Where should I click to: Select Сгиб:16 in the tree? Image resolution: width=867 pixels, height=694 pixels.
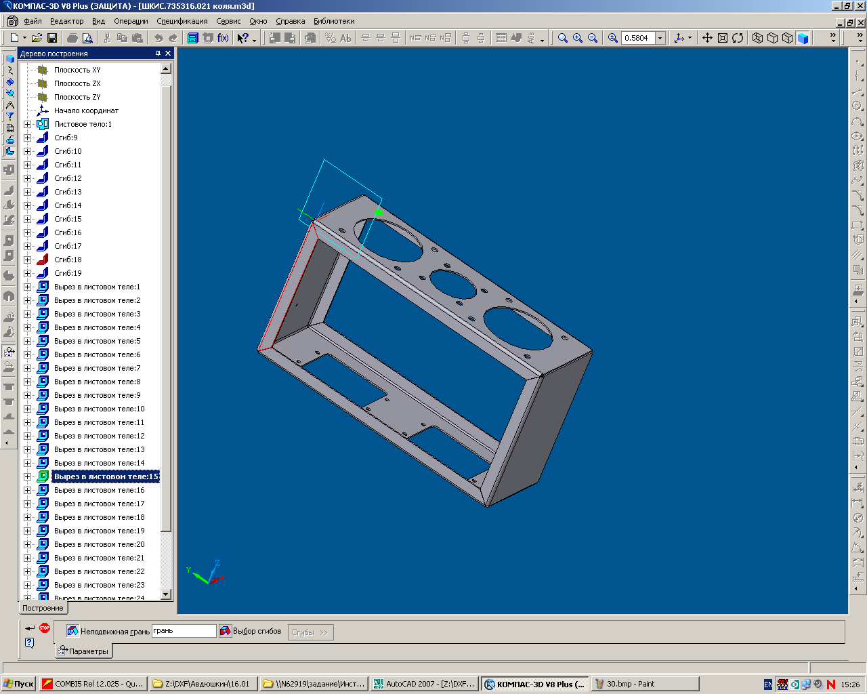pos(68,232)
